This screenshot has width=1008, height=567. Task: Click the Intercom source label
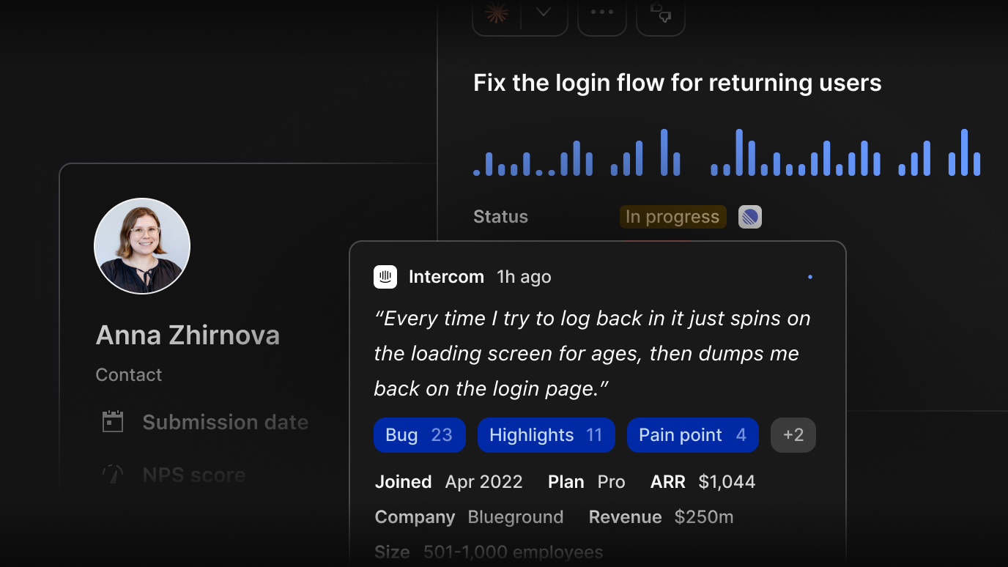click(x=446, y=277)
